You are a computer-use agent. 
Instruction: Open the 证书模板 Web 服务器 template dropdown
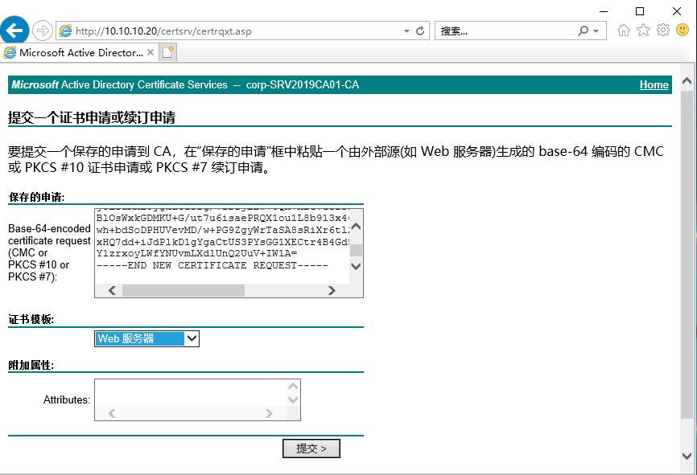pyautogui.click(x=191, y=338)
